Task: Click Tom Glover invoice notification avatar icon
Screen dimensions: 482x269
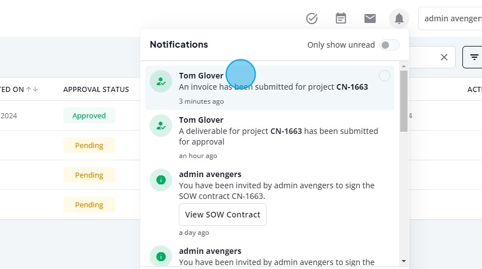Action: tap(161, 81)
